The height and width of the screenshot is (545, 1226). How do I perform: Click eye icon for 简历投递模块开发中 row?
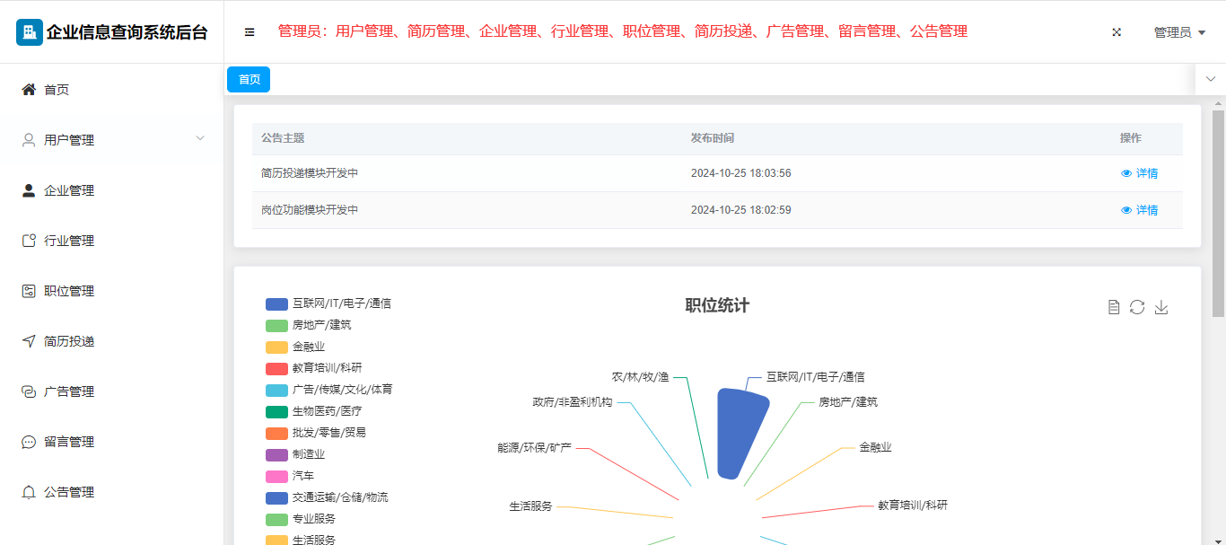1126,173
